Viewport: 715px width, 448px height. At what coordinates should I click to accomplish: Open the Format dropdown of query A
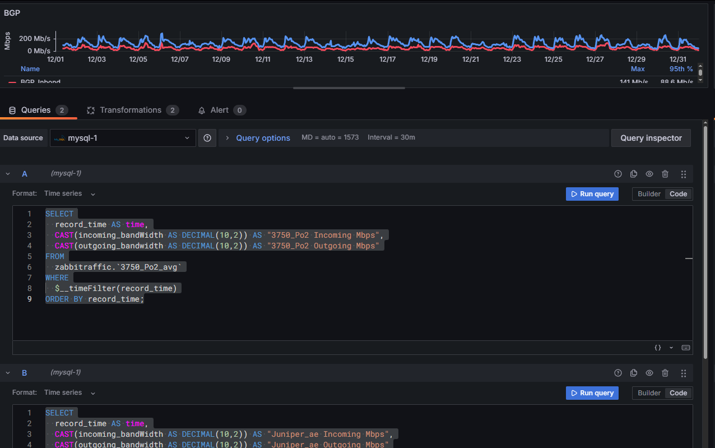tap(69, 193)
